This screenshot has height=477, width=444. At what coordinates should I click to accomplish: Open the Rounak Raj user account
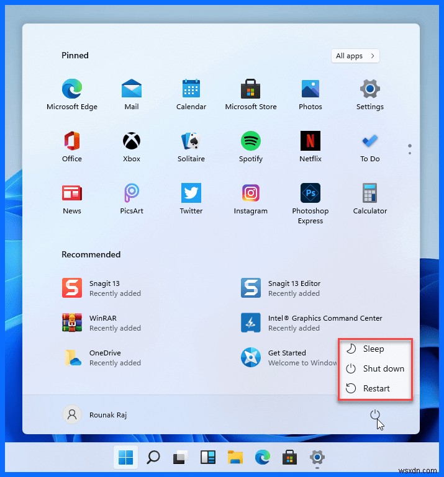point(95,414)
